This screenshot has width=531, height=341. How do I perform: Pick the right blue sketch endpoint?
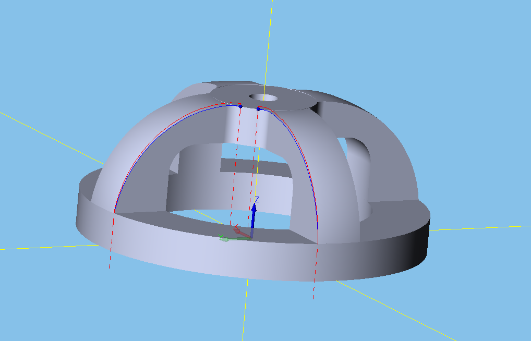(x=258, y=109)
